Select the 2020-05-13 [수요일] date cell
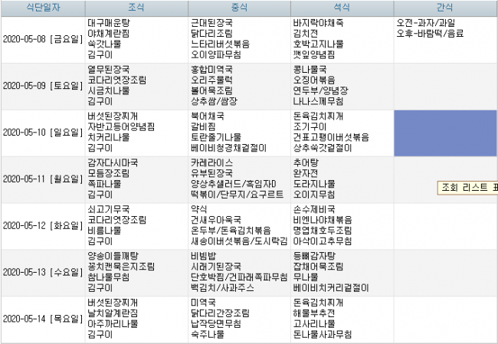 (43, 274)
